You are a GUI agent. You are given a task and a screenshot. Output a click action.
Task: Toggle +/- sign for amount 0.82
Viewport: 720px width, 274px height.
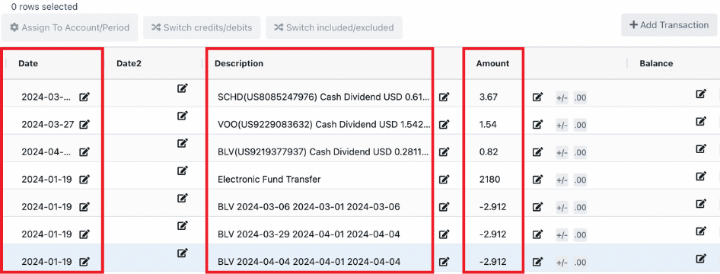point(562,152)
